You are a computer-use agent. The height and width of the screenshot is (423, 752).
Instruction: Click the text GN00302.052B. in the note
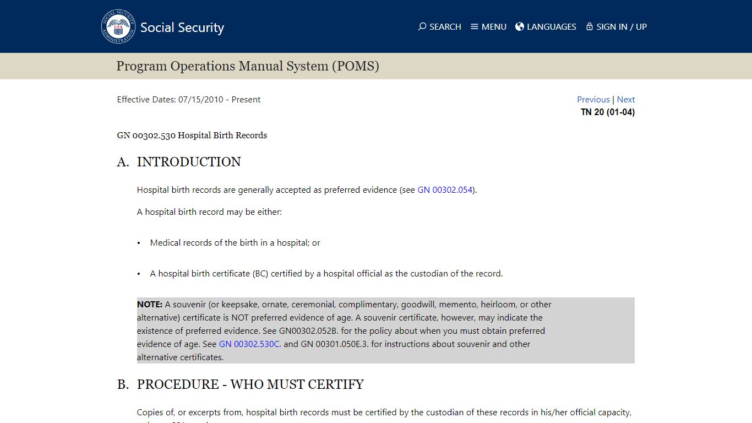309,331
